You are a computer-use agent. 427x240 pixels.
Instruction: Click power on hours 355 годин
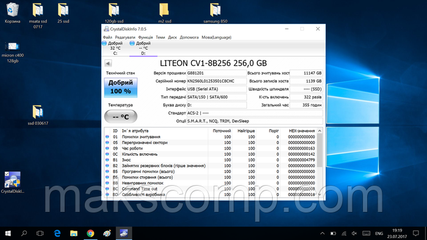pos(306,105)
